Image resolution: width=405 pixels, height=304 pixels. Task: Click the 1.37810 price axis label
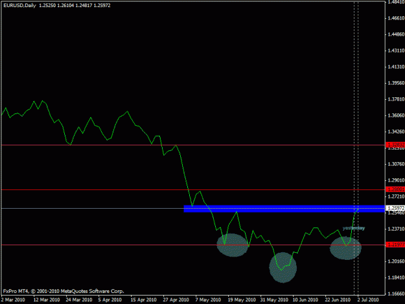[396, 99]
